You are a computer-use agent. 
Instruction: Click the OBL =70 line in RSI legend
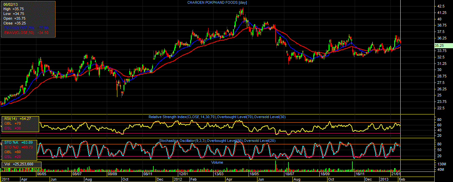(12, 124)
